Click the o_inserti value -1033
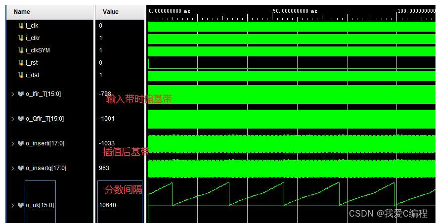Viewport: 436px width, 224px height. click(106, 143)
